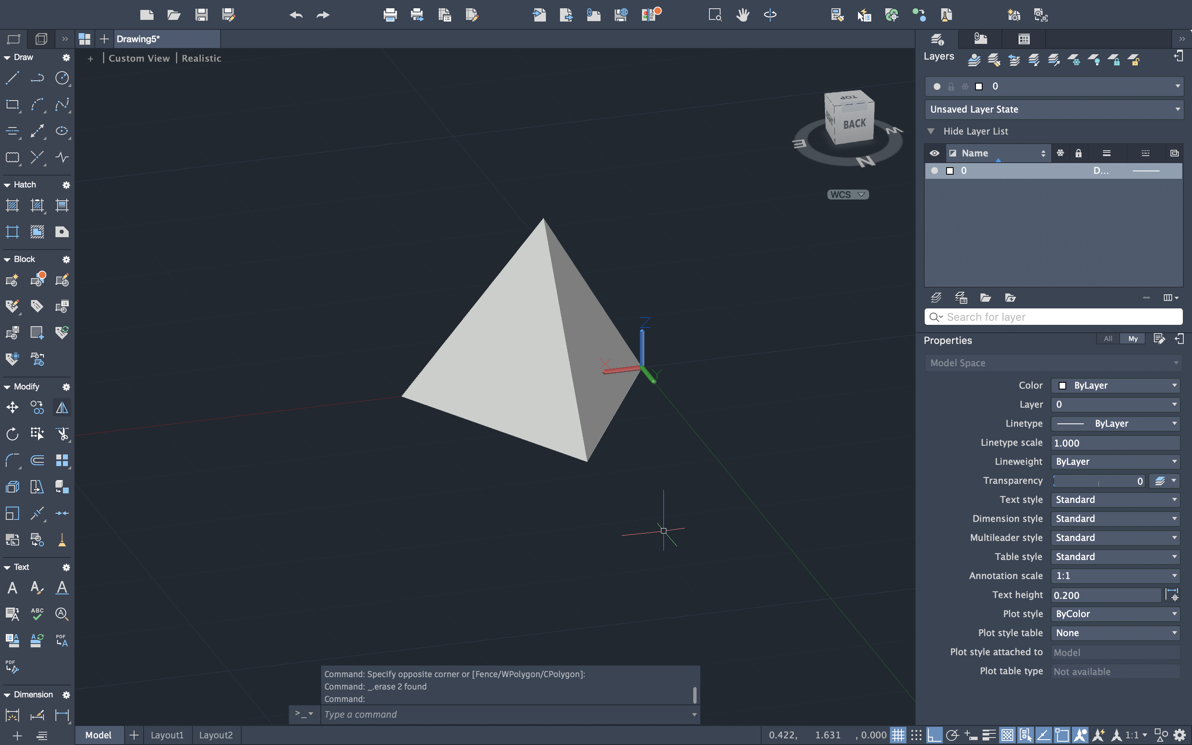Select the Drawing5* document tab
Image resolution: width=1192 pixels, height=745 pixels.
coord(168,39)
